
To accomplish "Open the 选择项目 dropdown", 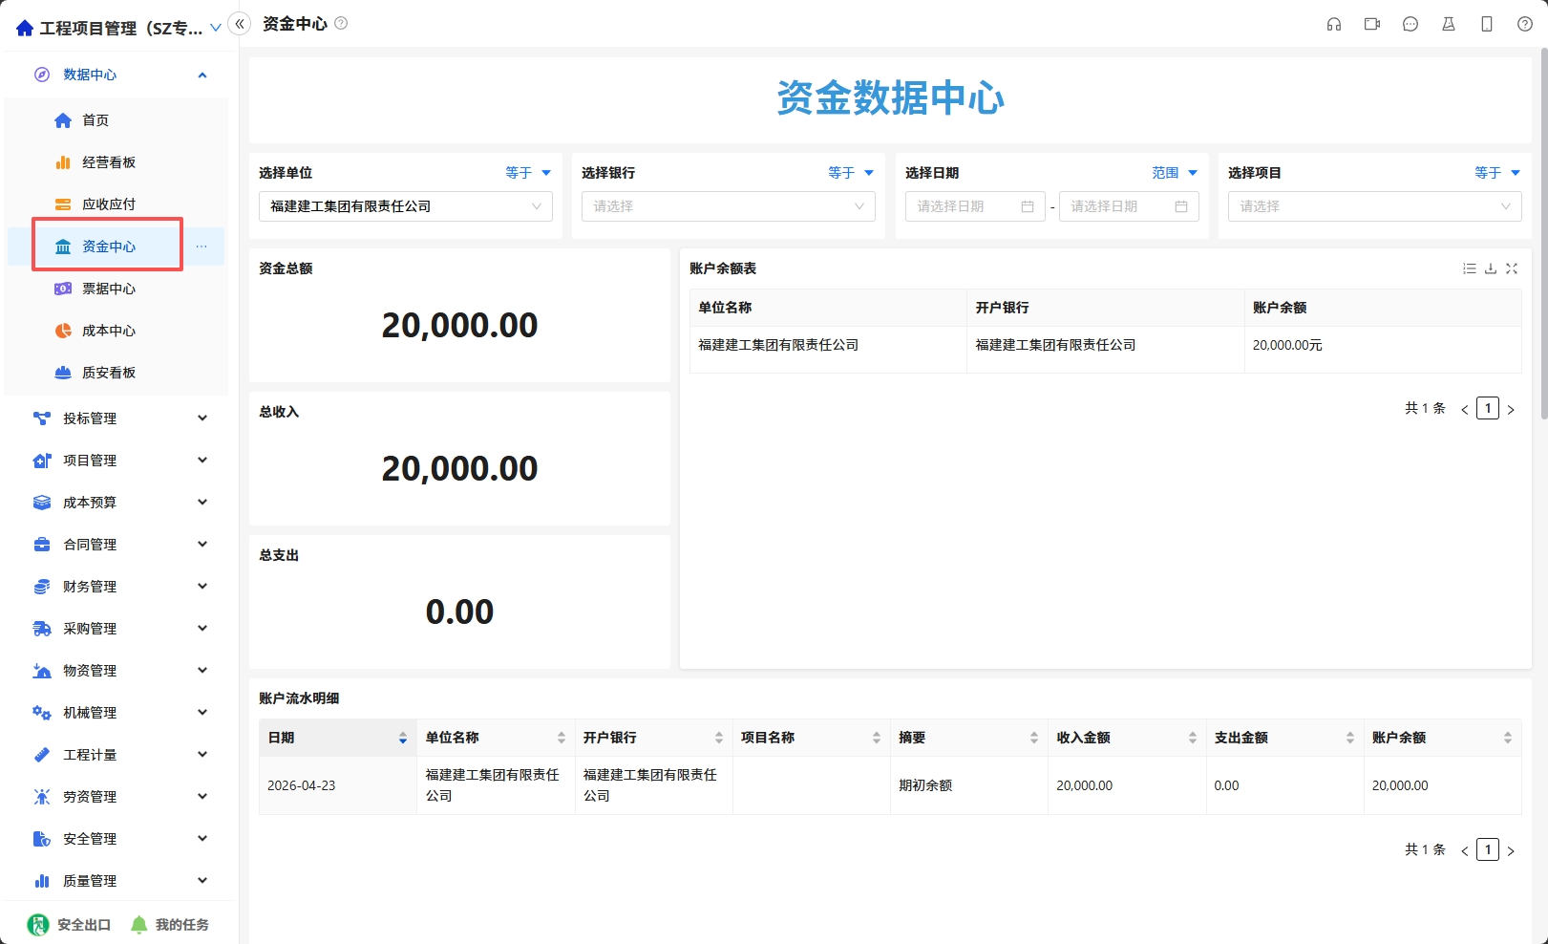I will pyautogui.click(x=1375, y=206).
